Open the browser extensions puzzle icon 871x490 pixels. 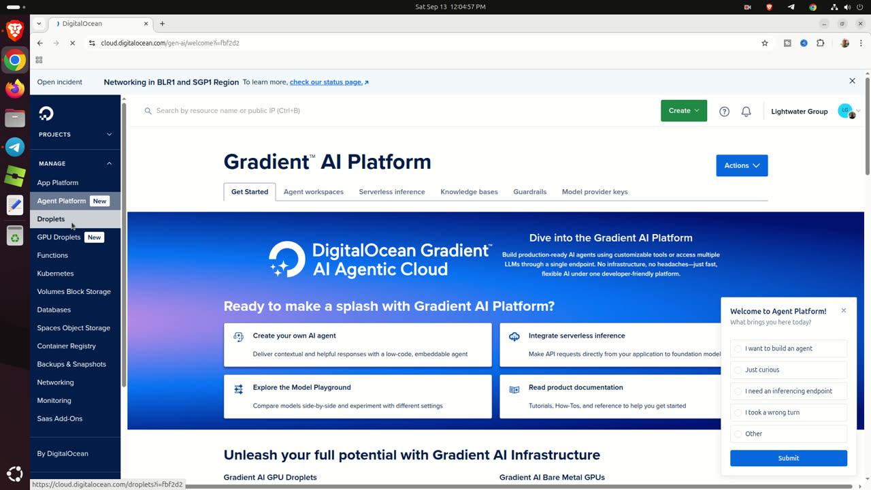coord(820,43)
